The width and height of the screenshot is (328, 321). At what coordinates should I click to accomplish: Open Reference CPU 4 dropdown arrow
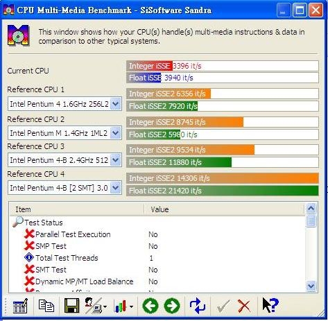click(116, 188)
